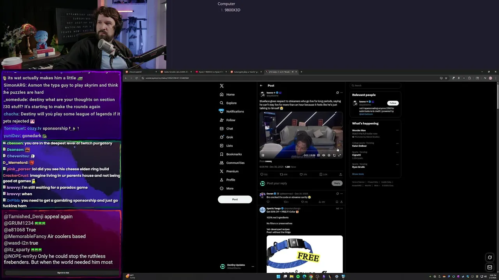
Task: Open the Grok floating button at bottom right
Action: 490,257
